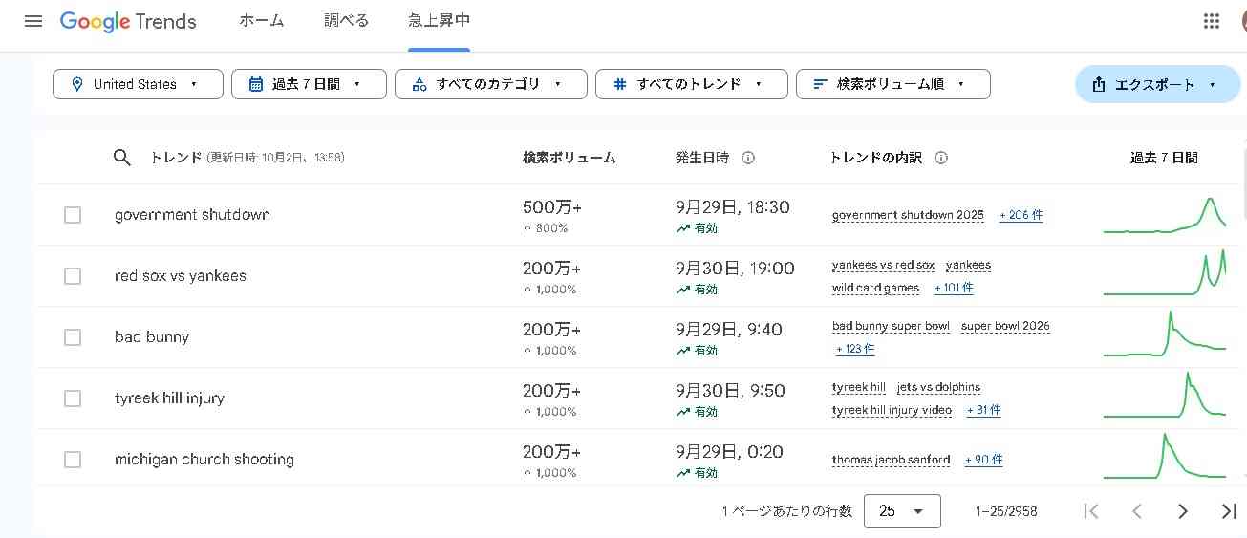Show the + 81 件 more queries
Viewport: 1247px width, 538px height.
click(983, 410)
